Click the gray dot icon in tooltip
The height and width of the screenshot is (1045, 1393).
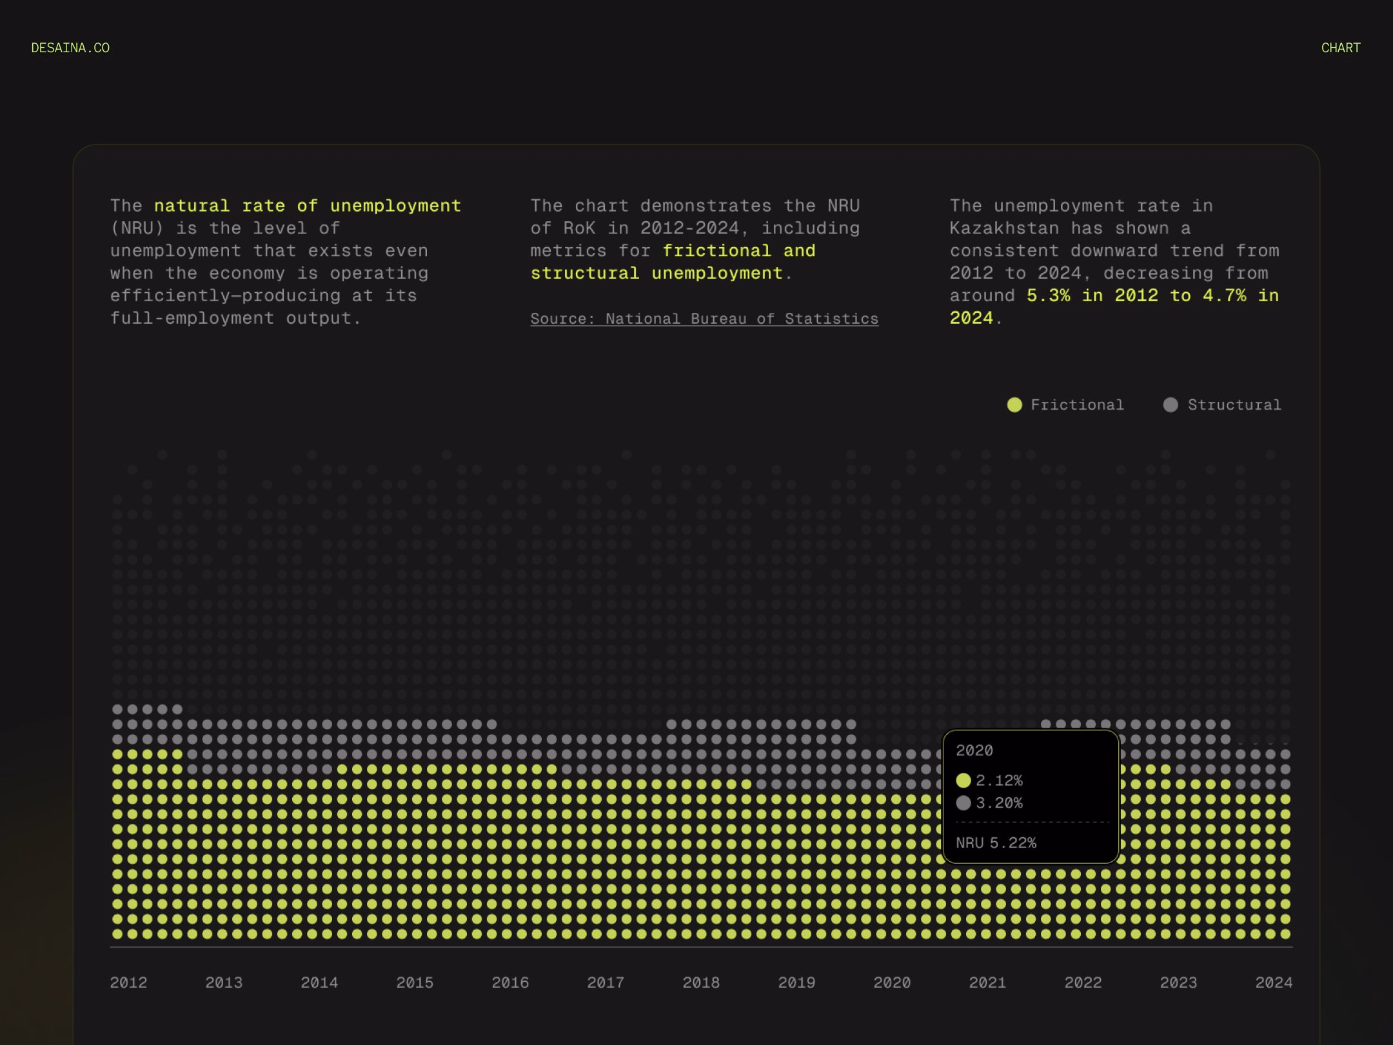click(963, 803)
